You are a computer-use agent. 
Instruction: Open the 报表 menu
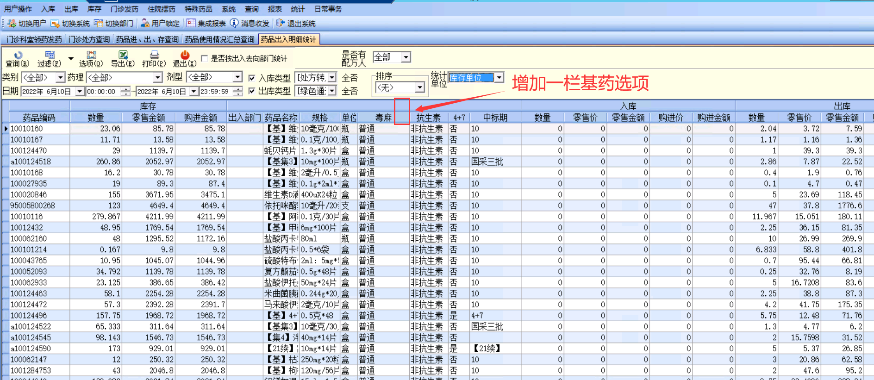pyautogui.click(x=275, y=9)
